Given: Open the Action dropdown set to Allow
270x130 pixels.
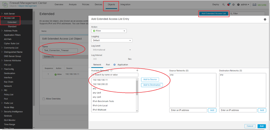Looking at the screenshot, I should pyautogui.click(x=109, y=31).
